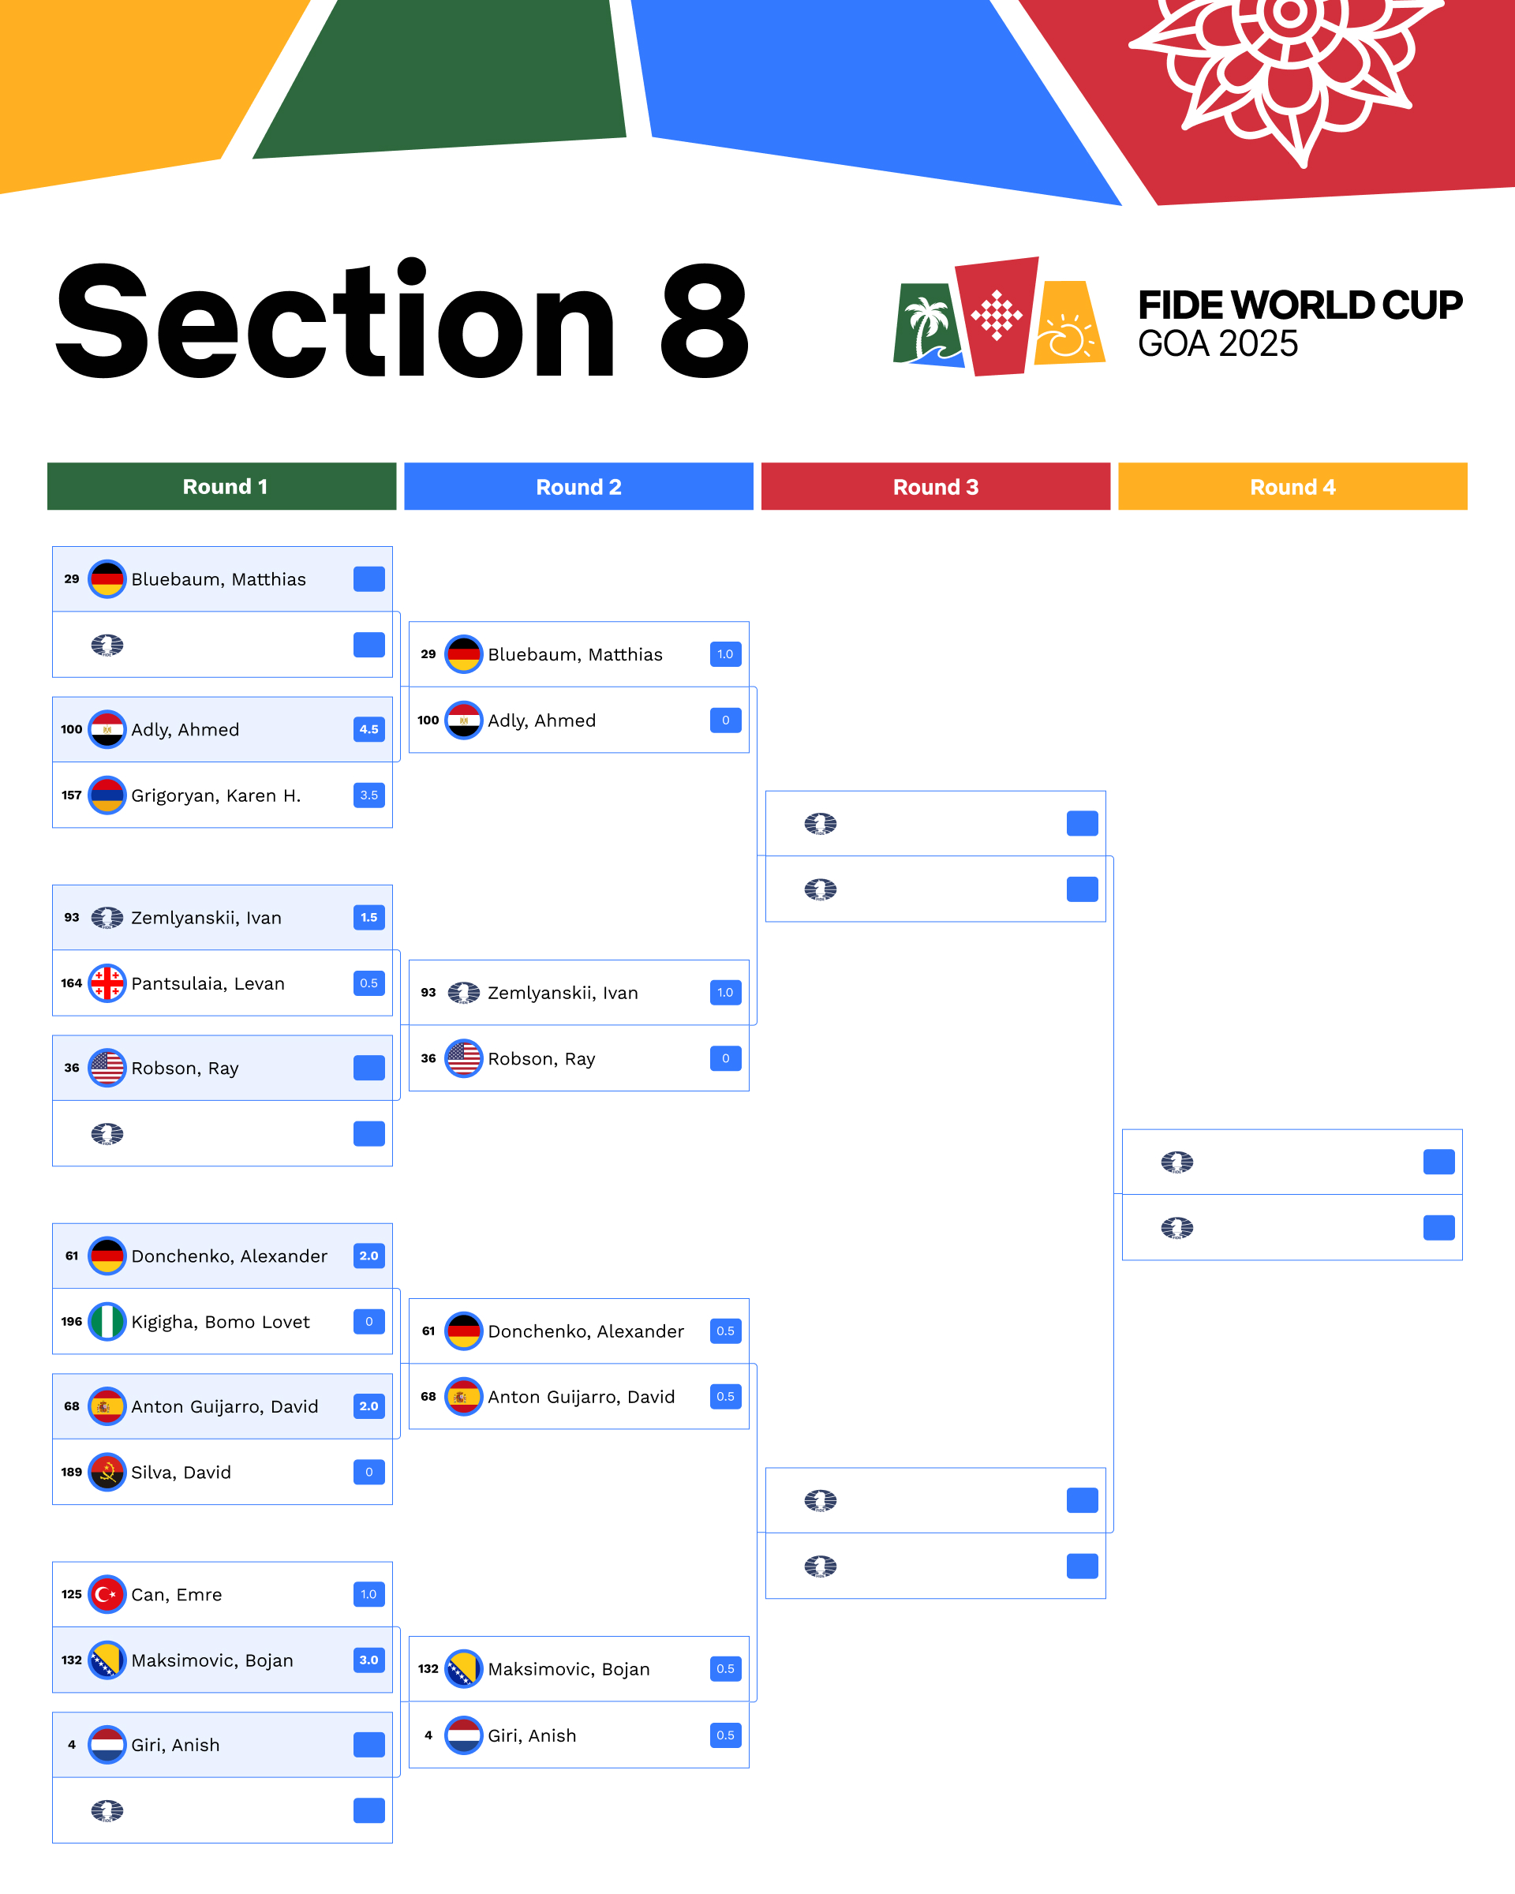Switch to the yellow Round 4 header

1292,487
